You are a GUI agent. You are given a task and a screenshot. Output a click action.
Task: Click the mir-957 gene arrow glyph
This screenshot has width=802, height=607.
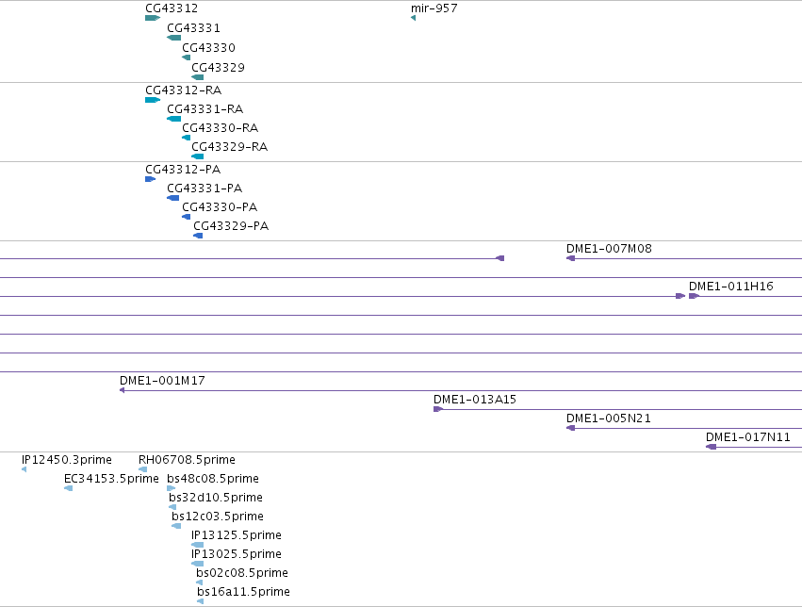(x=414, y=18)
